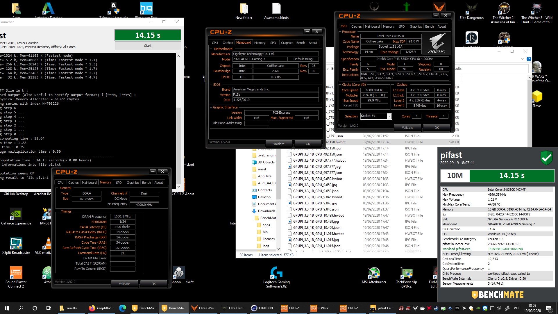Screen dimensions: 558x314
Task: Open the Trove desktop icon
Action: 537,99
